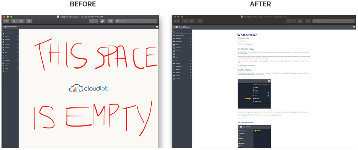This screenshot has width=358, height=150.
Task: Click zoom out magnifier in AFTER window
Action: coord(185,21)
